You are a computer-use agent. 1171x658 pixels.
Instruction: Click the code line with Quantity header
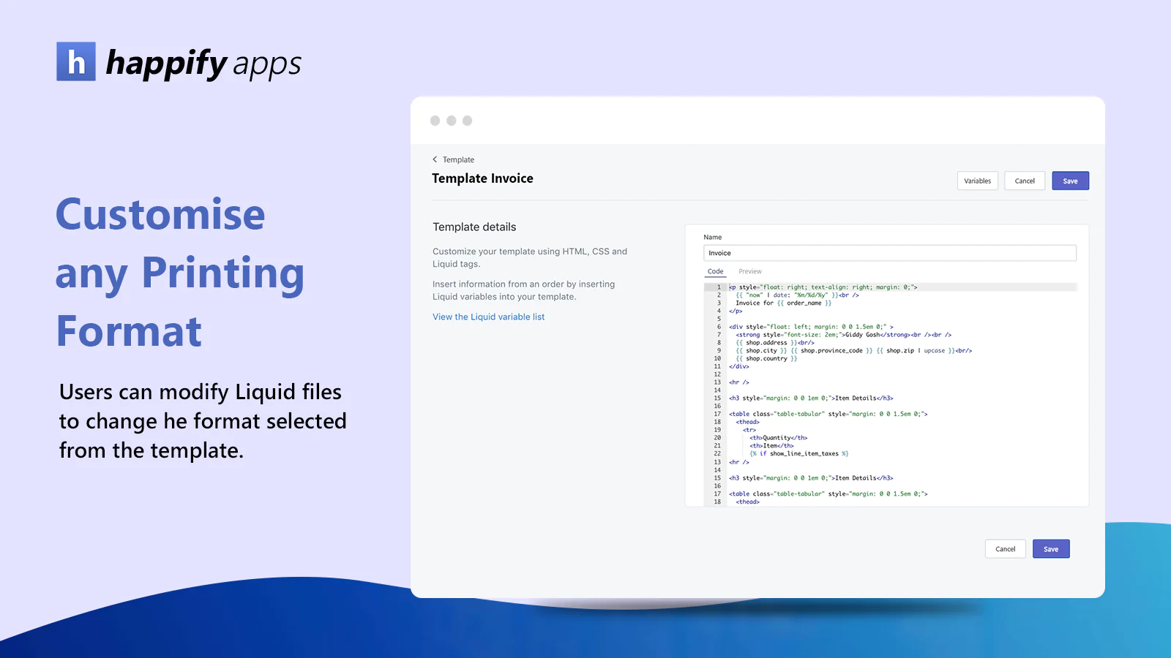778,438
